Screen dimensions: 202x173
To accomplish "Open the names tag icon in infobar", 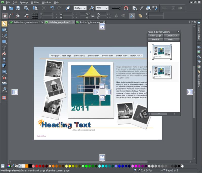I will click(140, 16).
